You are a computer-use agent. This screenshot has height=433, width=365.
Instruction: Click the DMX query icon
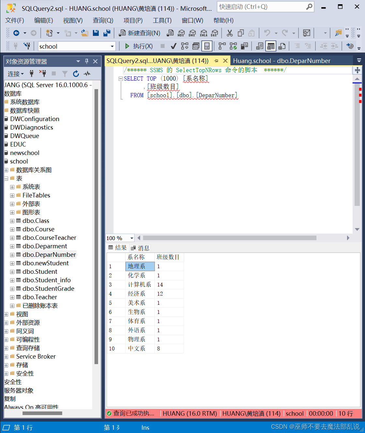point(192,33)
